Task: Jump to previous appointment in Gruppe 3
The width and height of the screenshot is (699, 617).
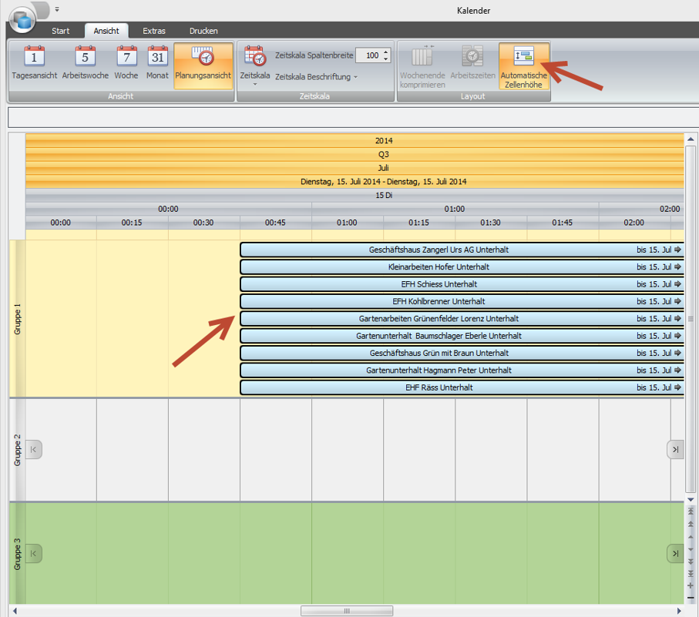Action: pos(33,553)
